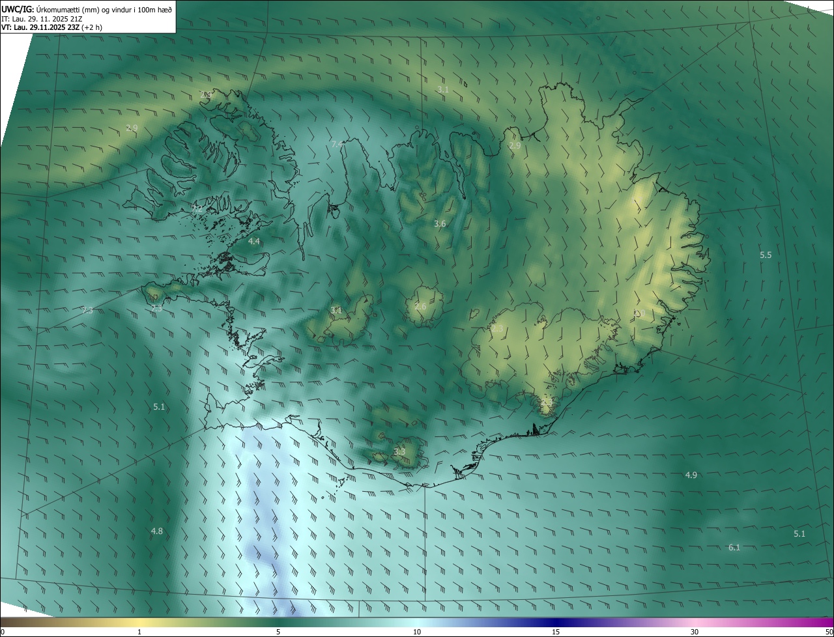Click the tick label 15 on the colour scale

[x=556, y=632]
